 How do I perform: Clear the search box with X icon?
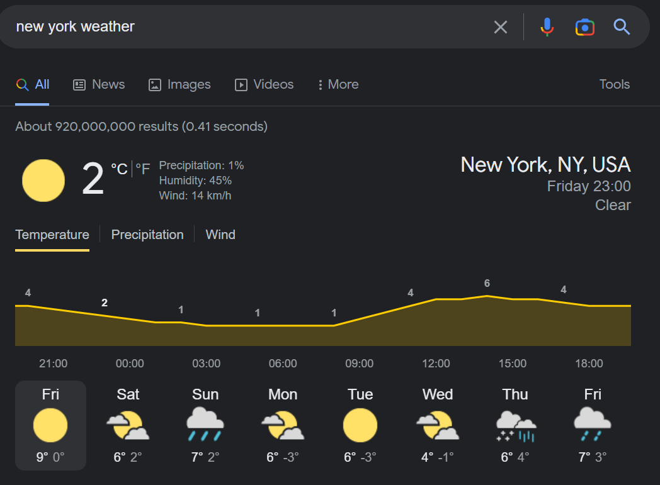[x=501, y=27]
